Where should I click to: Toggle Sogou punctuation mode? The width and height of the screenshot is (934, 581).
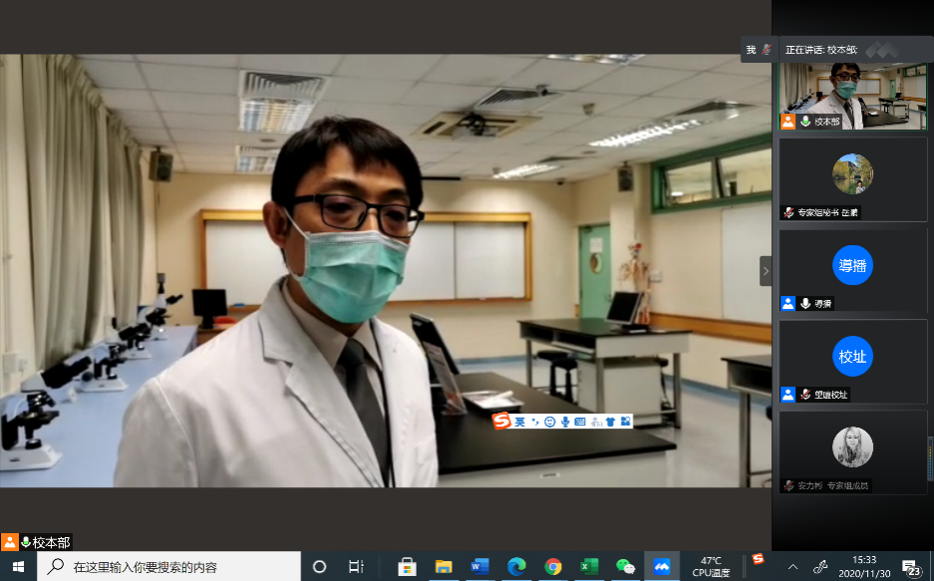(x=535, y=422)
